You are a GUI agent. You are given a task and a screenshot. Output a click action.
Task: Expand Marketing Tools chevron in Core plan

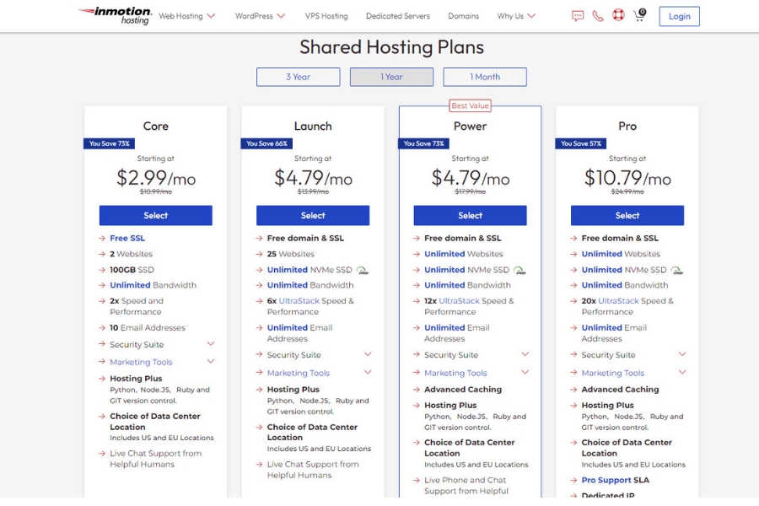coord(211,361)
